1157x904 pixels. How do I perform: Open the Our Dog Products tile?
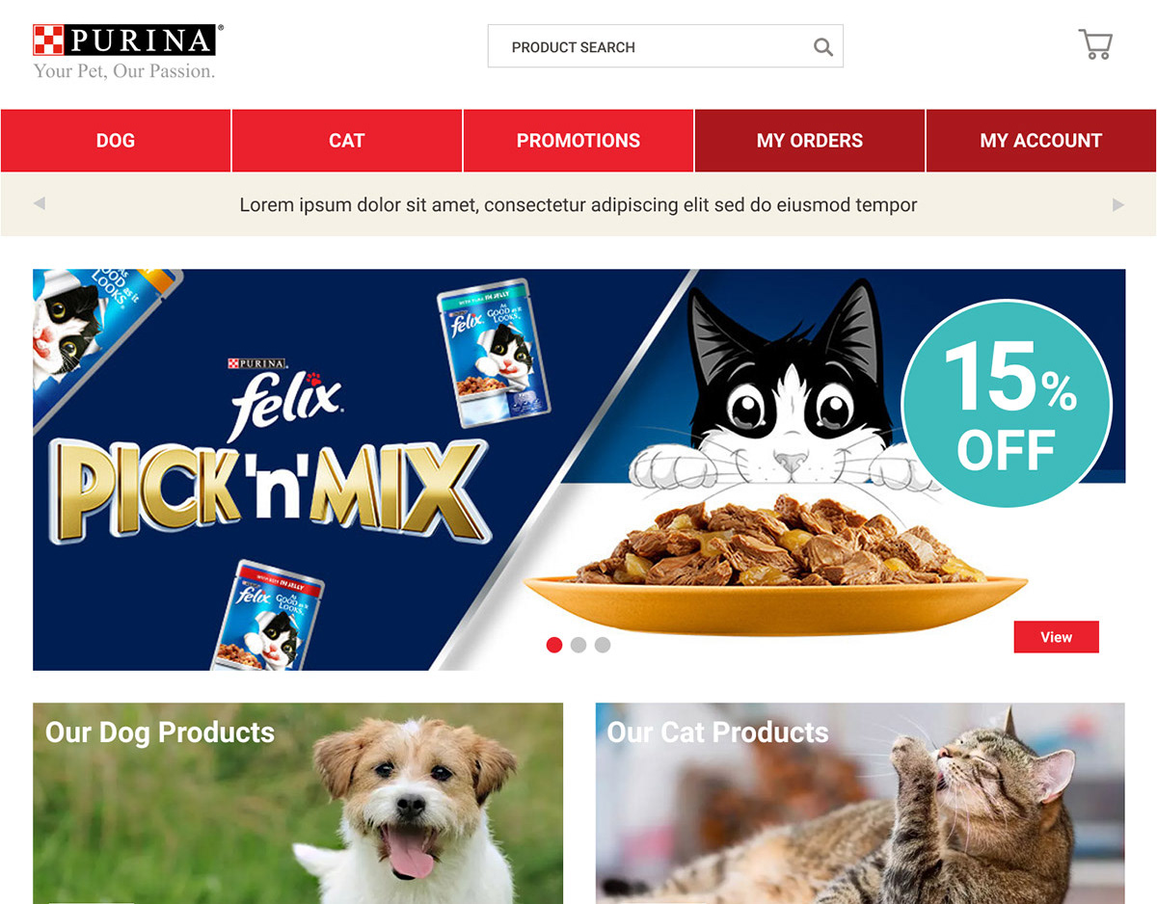click(298, 803)
